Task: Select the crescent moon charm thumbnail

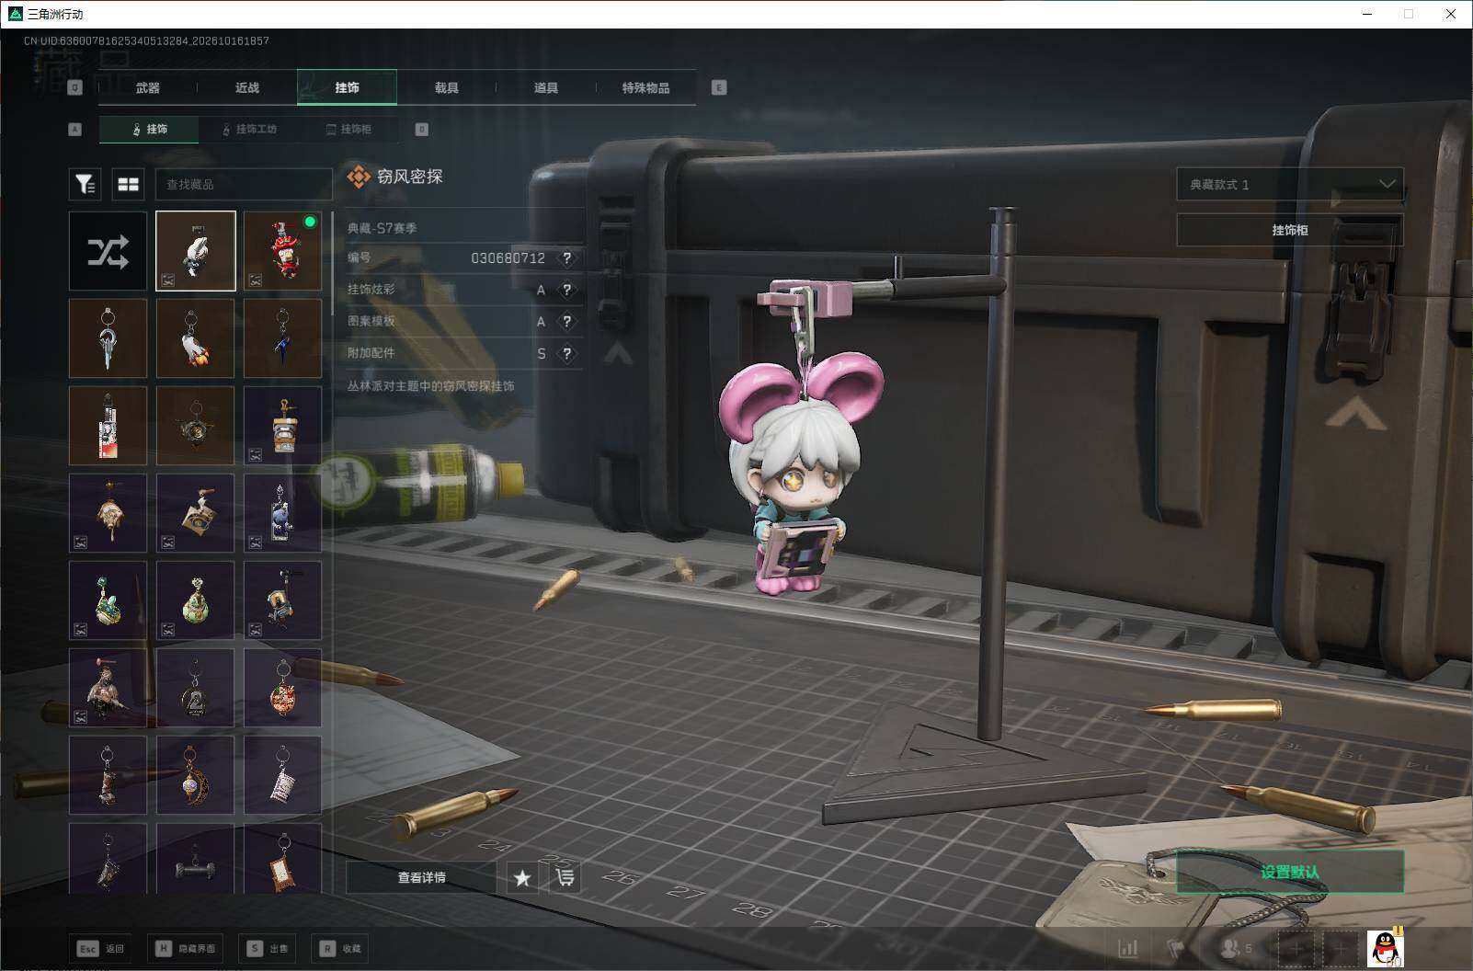Action: point(195,775)
